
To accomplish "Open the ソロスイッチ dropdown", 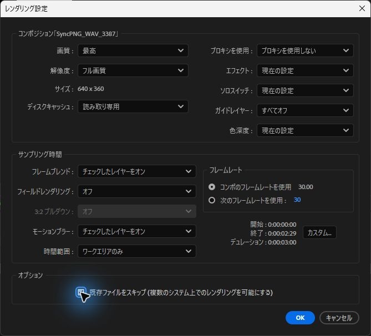I will click(x=305, y=90).
